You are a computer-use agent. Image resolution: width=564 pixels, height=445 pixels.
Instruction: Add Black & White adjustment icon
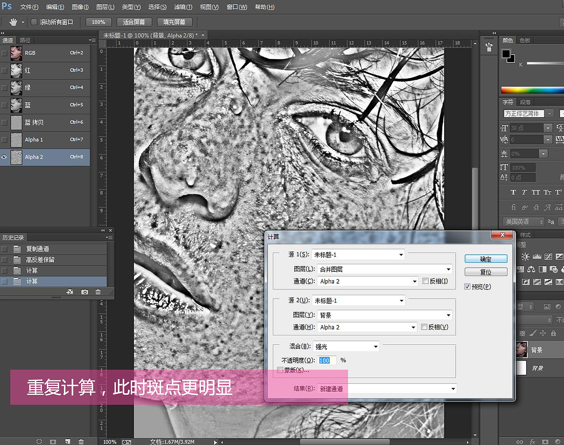click(542, 269)
